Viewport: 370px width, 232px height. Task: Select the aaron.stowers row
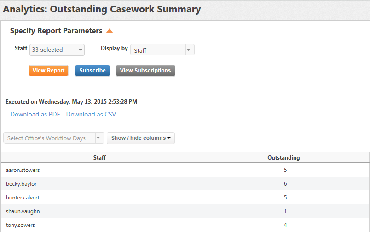(185, 170)
